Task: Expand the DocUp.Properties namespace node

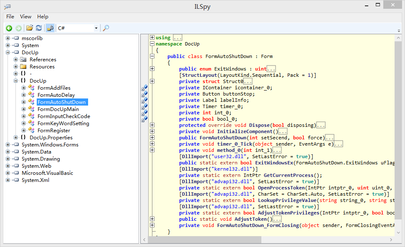Action: [x=16, y=138]
